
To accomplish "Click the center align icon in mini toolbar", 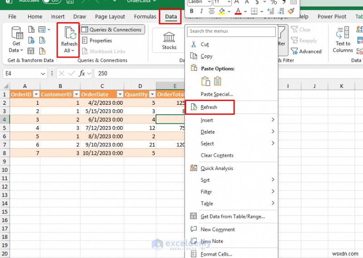I will pos(211,11).
